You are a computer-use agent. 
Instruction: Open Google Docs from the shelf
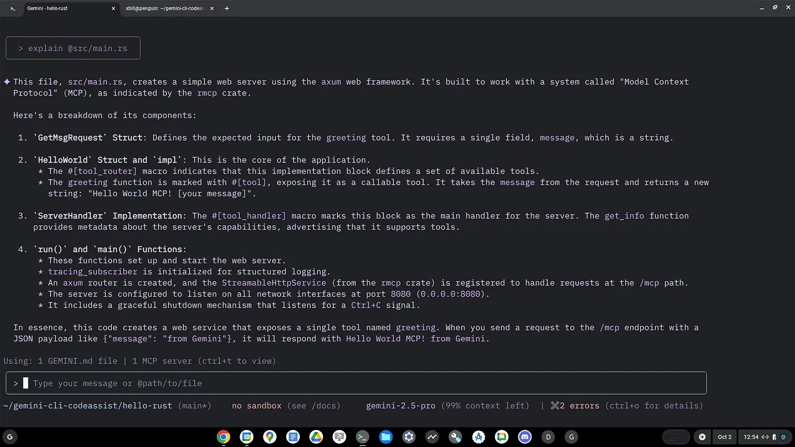coord(293,437)
